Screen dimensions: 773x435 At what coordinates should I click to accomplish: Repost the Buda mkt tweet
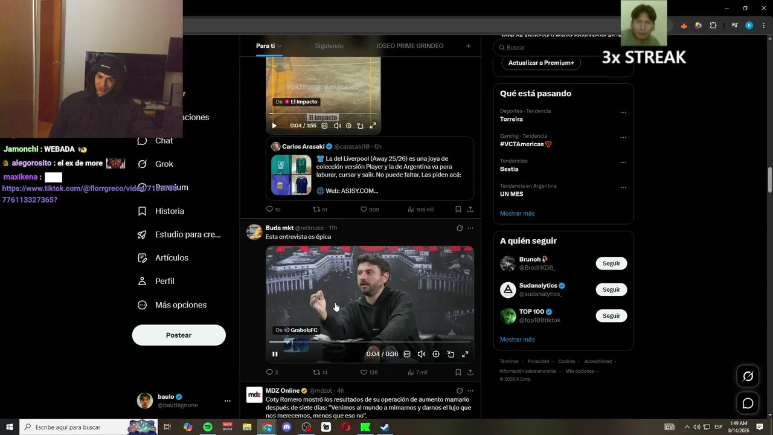click(x=316, y=372)
